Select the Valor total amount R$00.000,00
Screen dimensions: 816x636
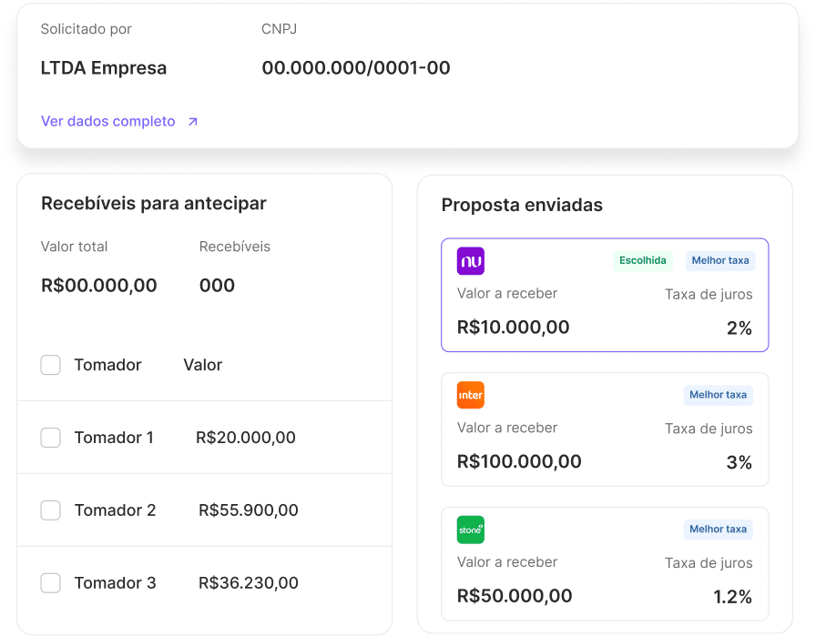98,285
